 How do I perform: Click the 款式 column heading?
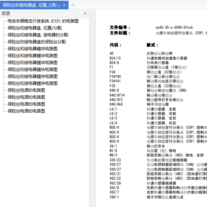tap(152, 45)
